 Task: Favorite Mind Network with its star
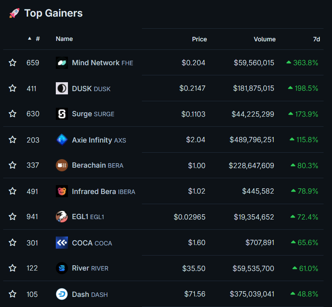point(13,63)
